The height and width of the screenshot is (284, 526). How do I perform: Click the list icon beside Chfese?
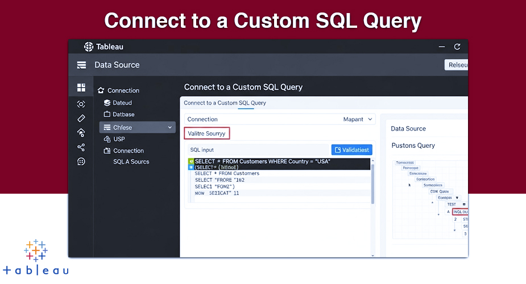107,127
